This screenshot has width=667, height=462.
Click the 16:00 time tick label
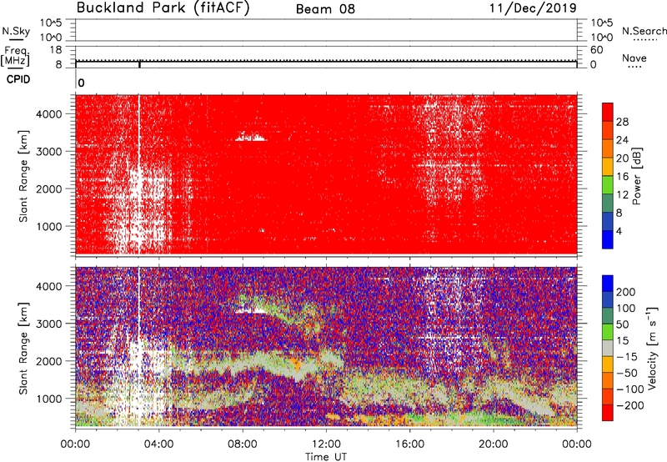[409, 444]
